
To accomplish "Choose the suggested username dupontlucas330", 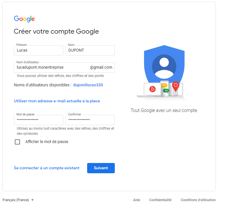I will tap(88, 85).
